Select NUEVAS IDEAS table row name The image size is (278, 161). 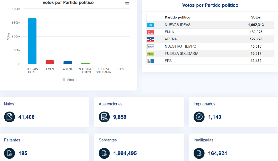click(x=178, y=25)
